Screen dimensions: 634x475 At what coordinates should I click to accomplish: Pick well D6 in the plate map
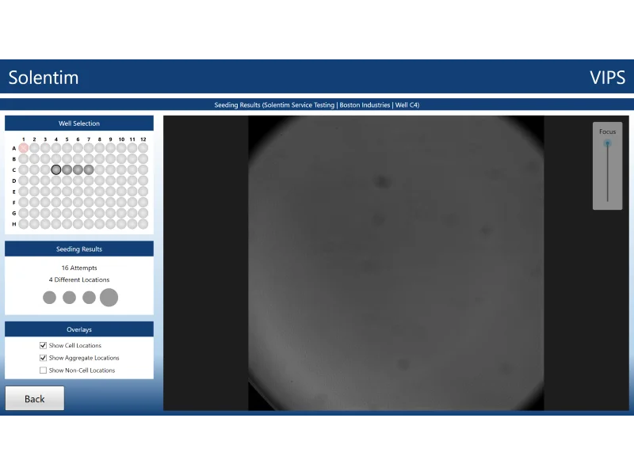pos(78,180)
